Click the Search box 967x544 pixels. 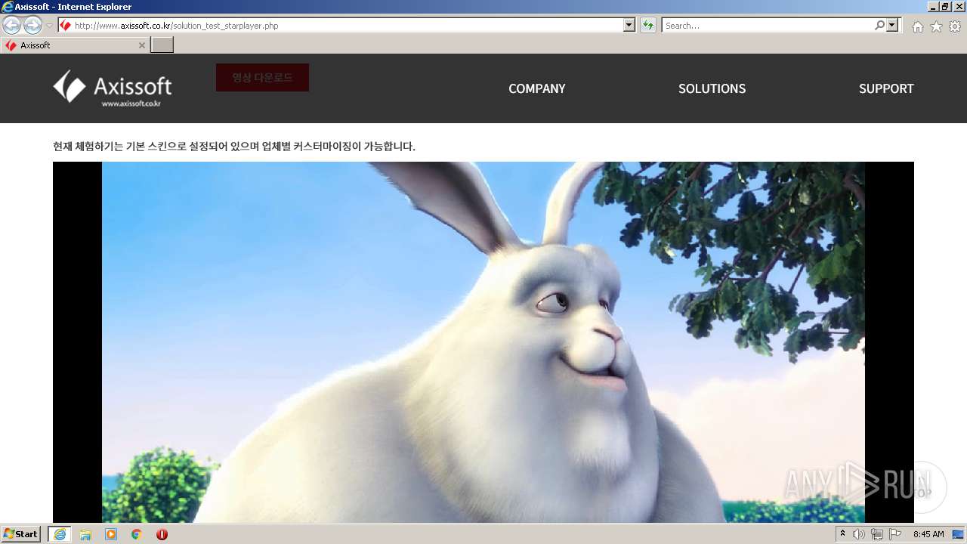point(768,26)
